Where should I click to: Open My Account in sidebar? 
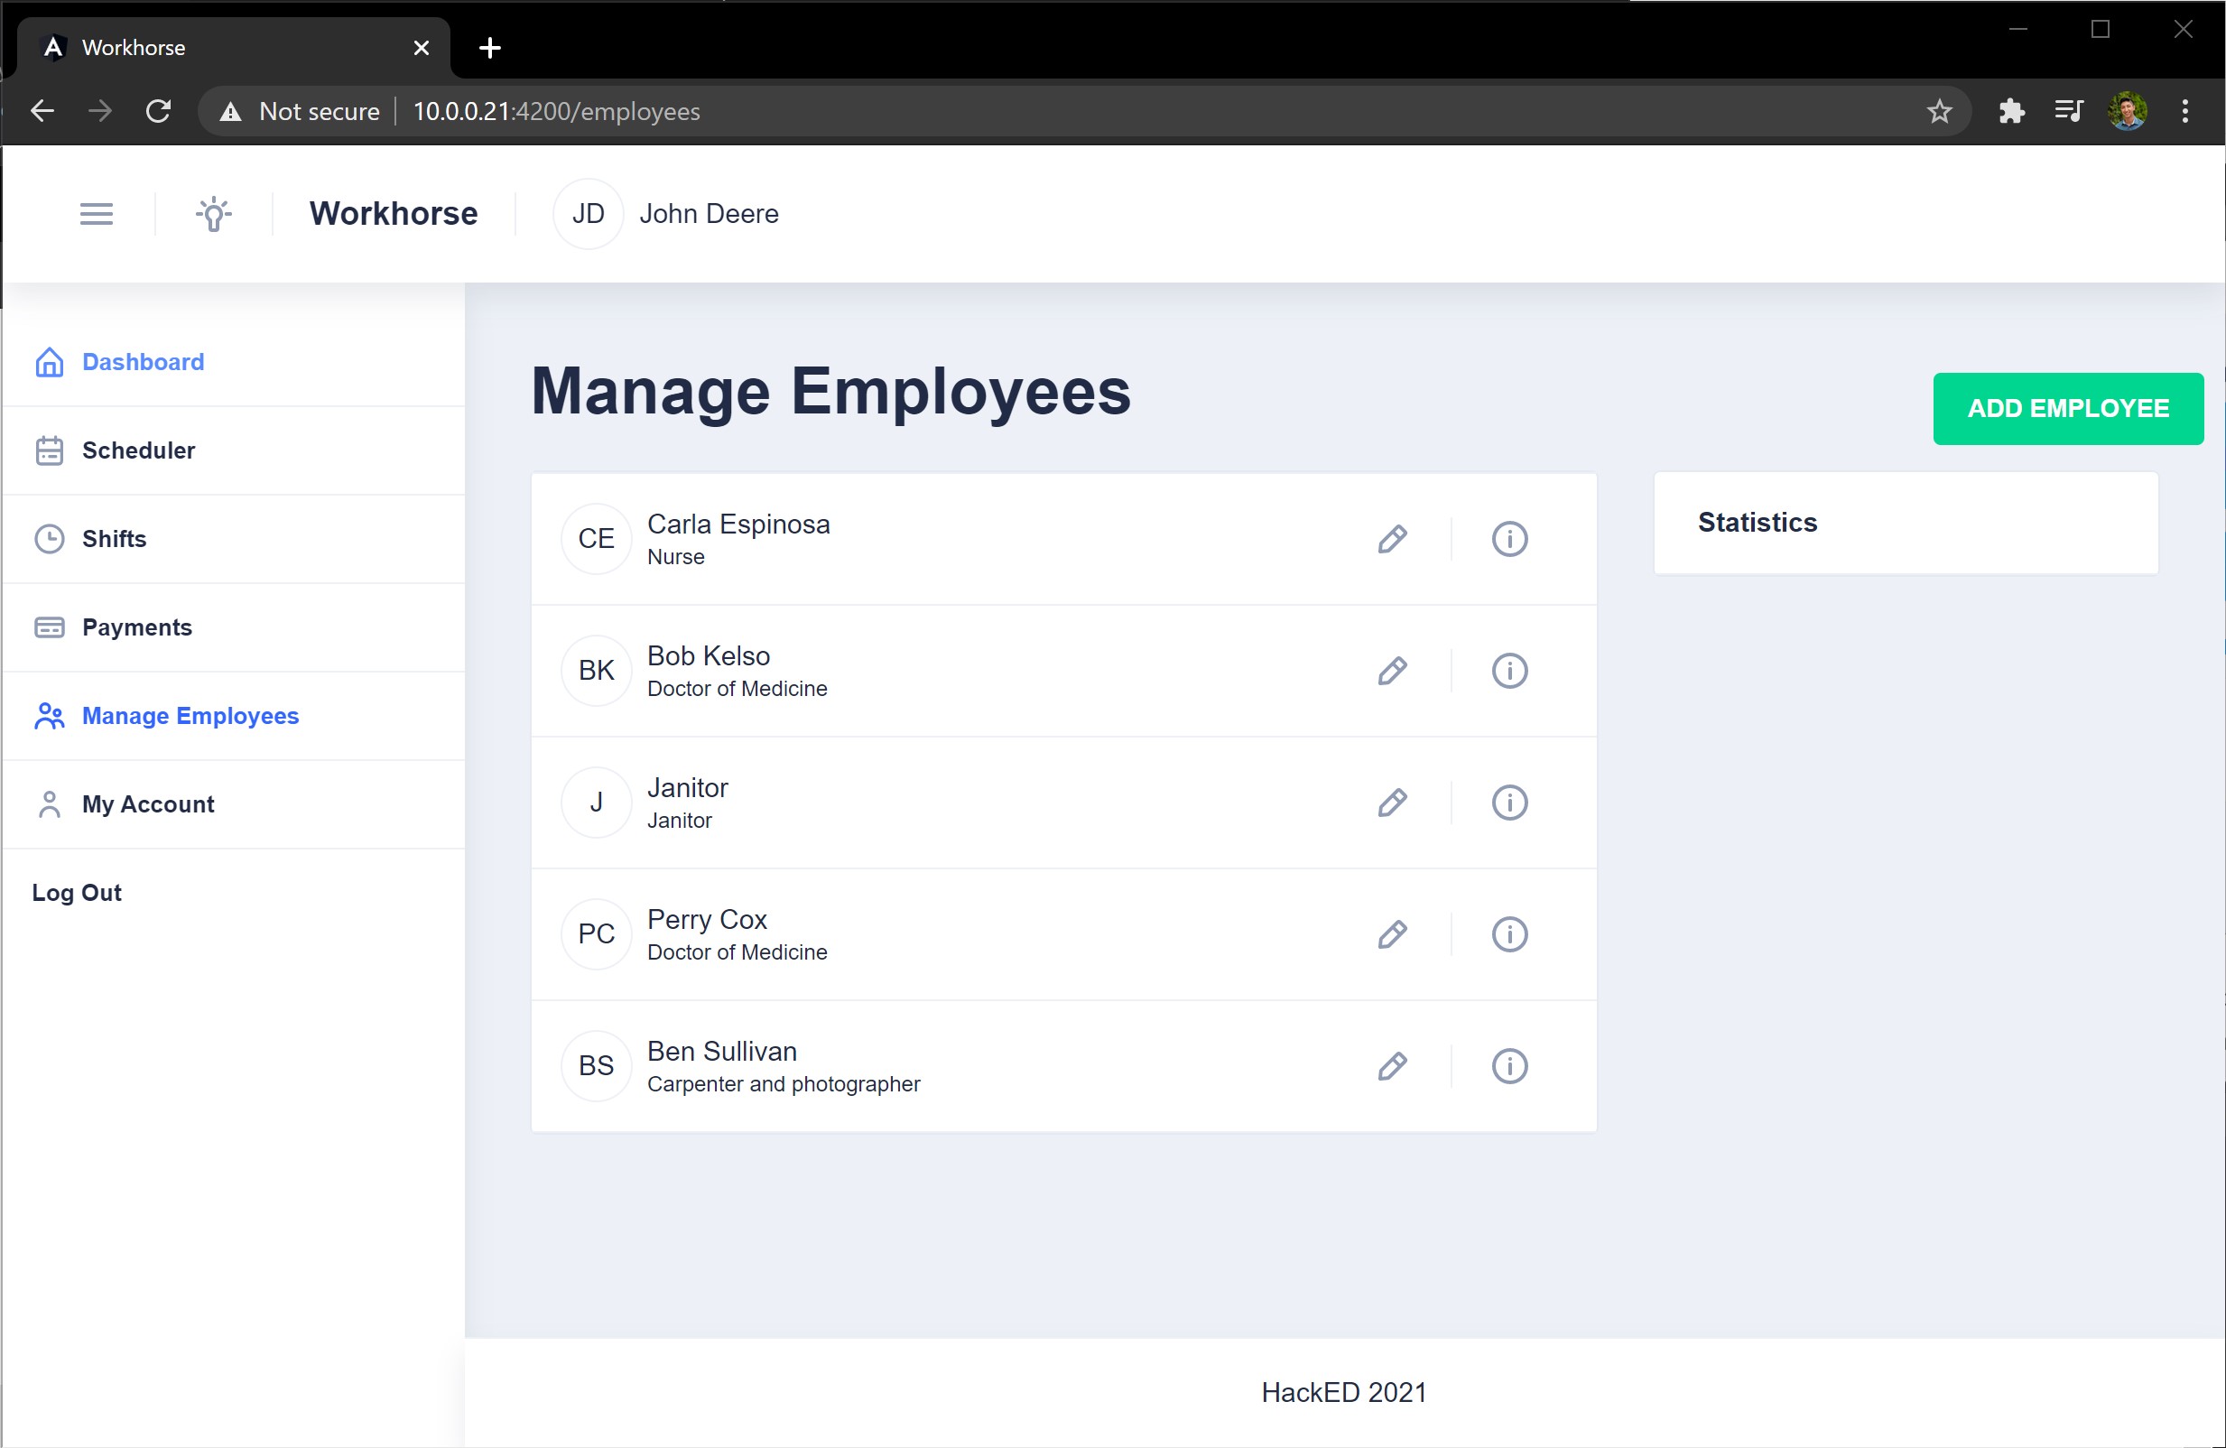tap(148, 804)
